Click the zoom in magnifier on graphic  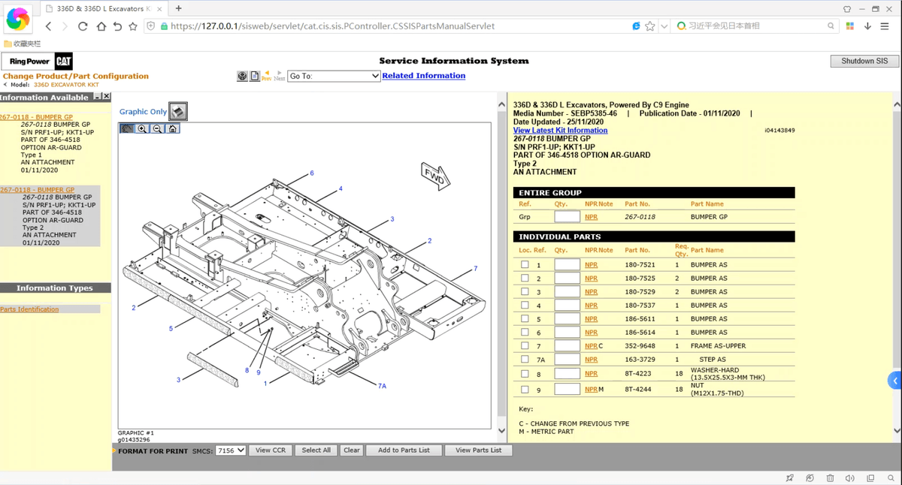(x=142, y=129)
